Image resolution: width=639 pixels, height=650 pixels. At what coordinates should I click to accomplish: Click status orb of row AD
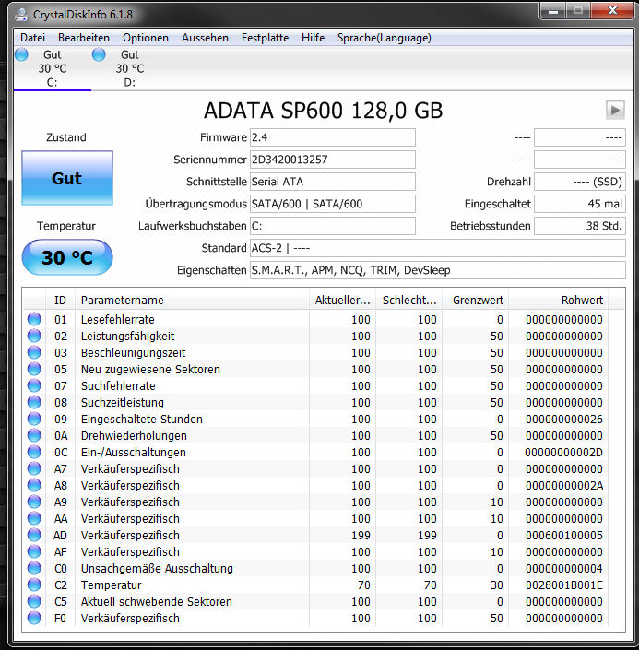coord(34,535)
